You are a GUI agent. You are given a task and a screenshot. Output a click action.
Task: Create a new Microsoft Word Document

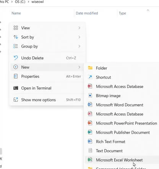click(x=122, y=105)
